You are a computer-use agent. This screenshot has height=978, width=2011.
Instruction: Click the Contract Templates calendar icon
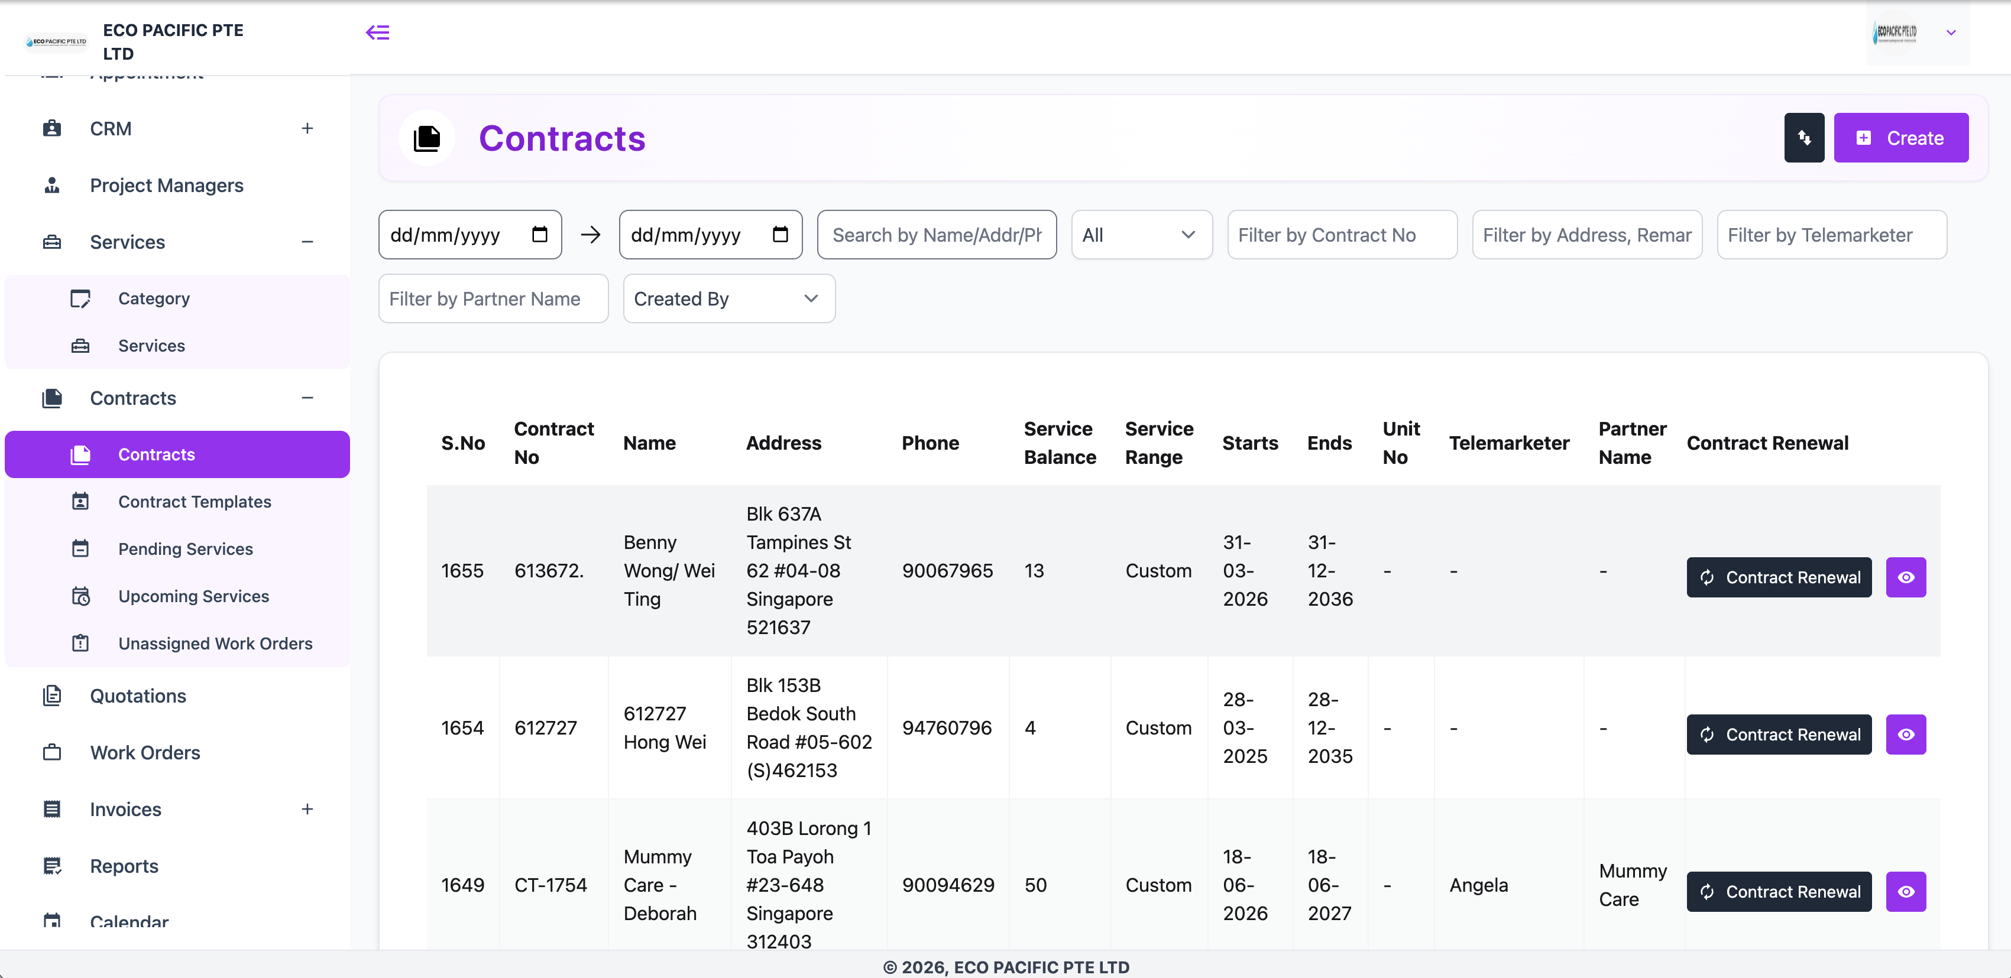point(80,501)
